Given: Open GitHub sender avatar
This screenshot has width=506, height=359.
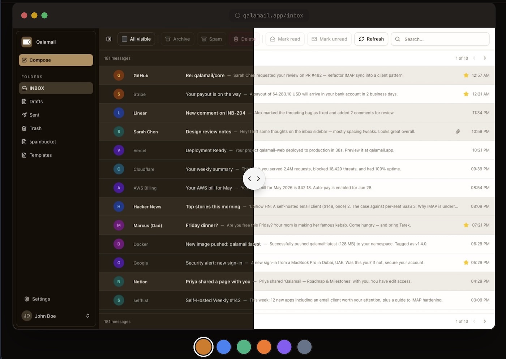Looking at the screenshot, I should [x=119, y=75].
